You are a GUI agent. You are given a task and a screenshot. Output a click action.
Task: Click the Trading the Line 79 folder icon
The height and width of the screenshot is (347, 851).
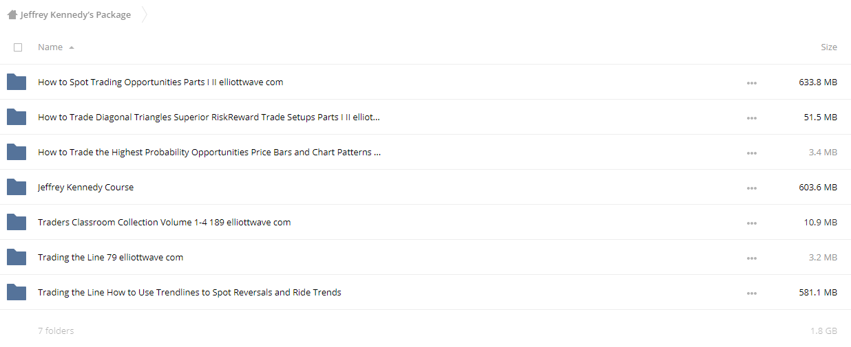click(17, 257)
